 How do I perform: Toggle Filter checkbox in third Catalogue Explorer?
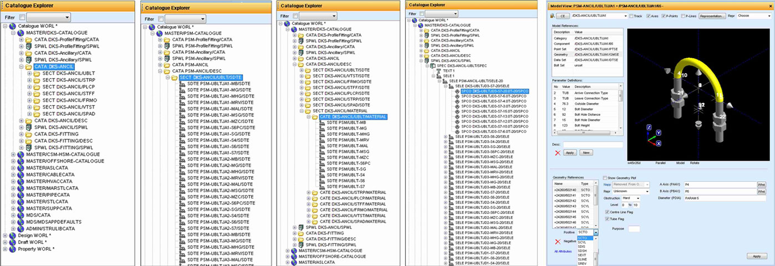point(295,16)
